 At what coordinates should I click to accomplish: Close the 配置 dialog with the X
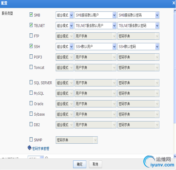click(x=174, y=3)
